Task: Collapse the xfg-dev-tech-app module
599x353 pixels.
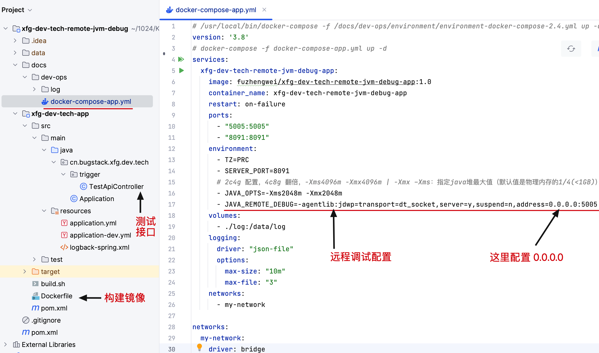Action: (15, 113)
